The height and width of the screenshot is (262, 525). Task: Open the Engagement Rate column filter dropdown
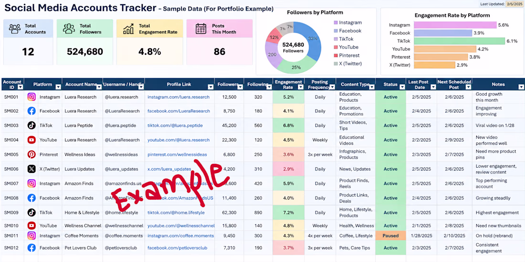(301, 87)
